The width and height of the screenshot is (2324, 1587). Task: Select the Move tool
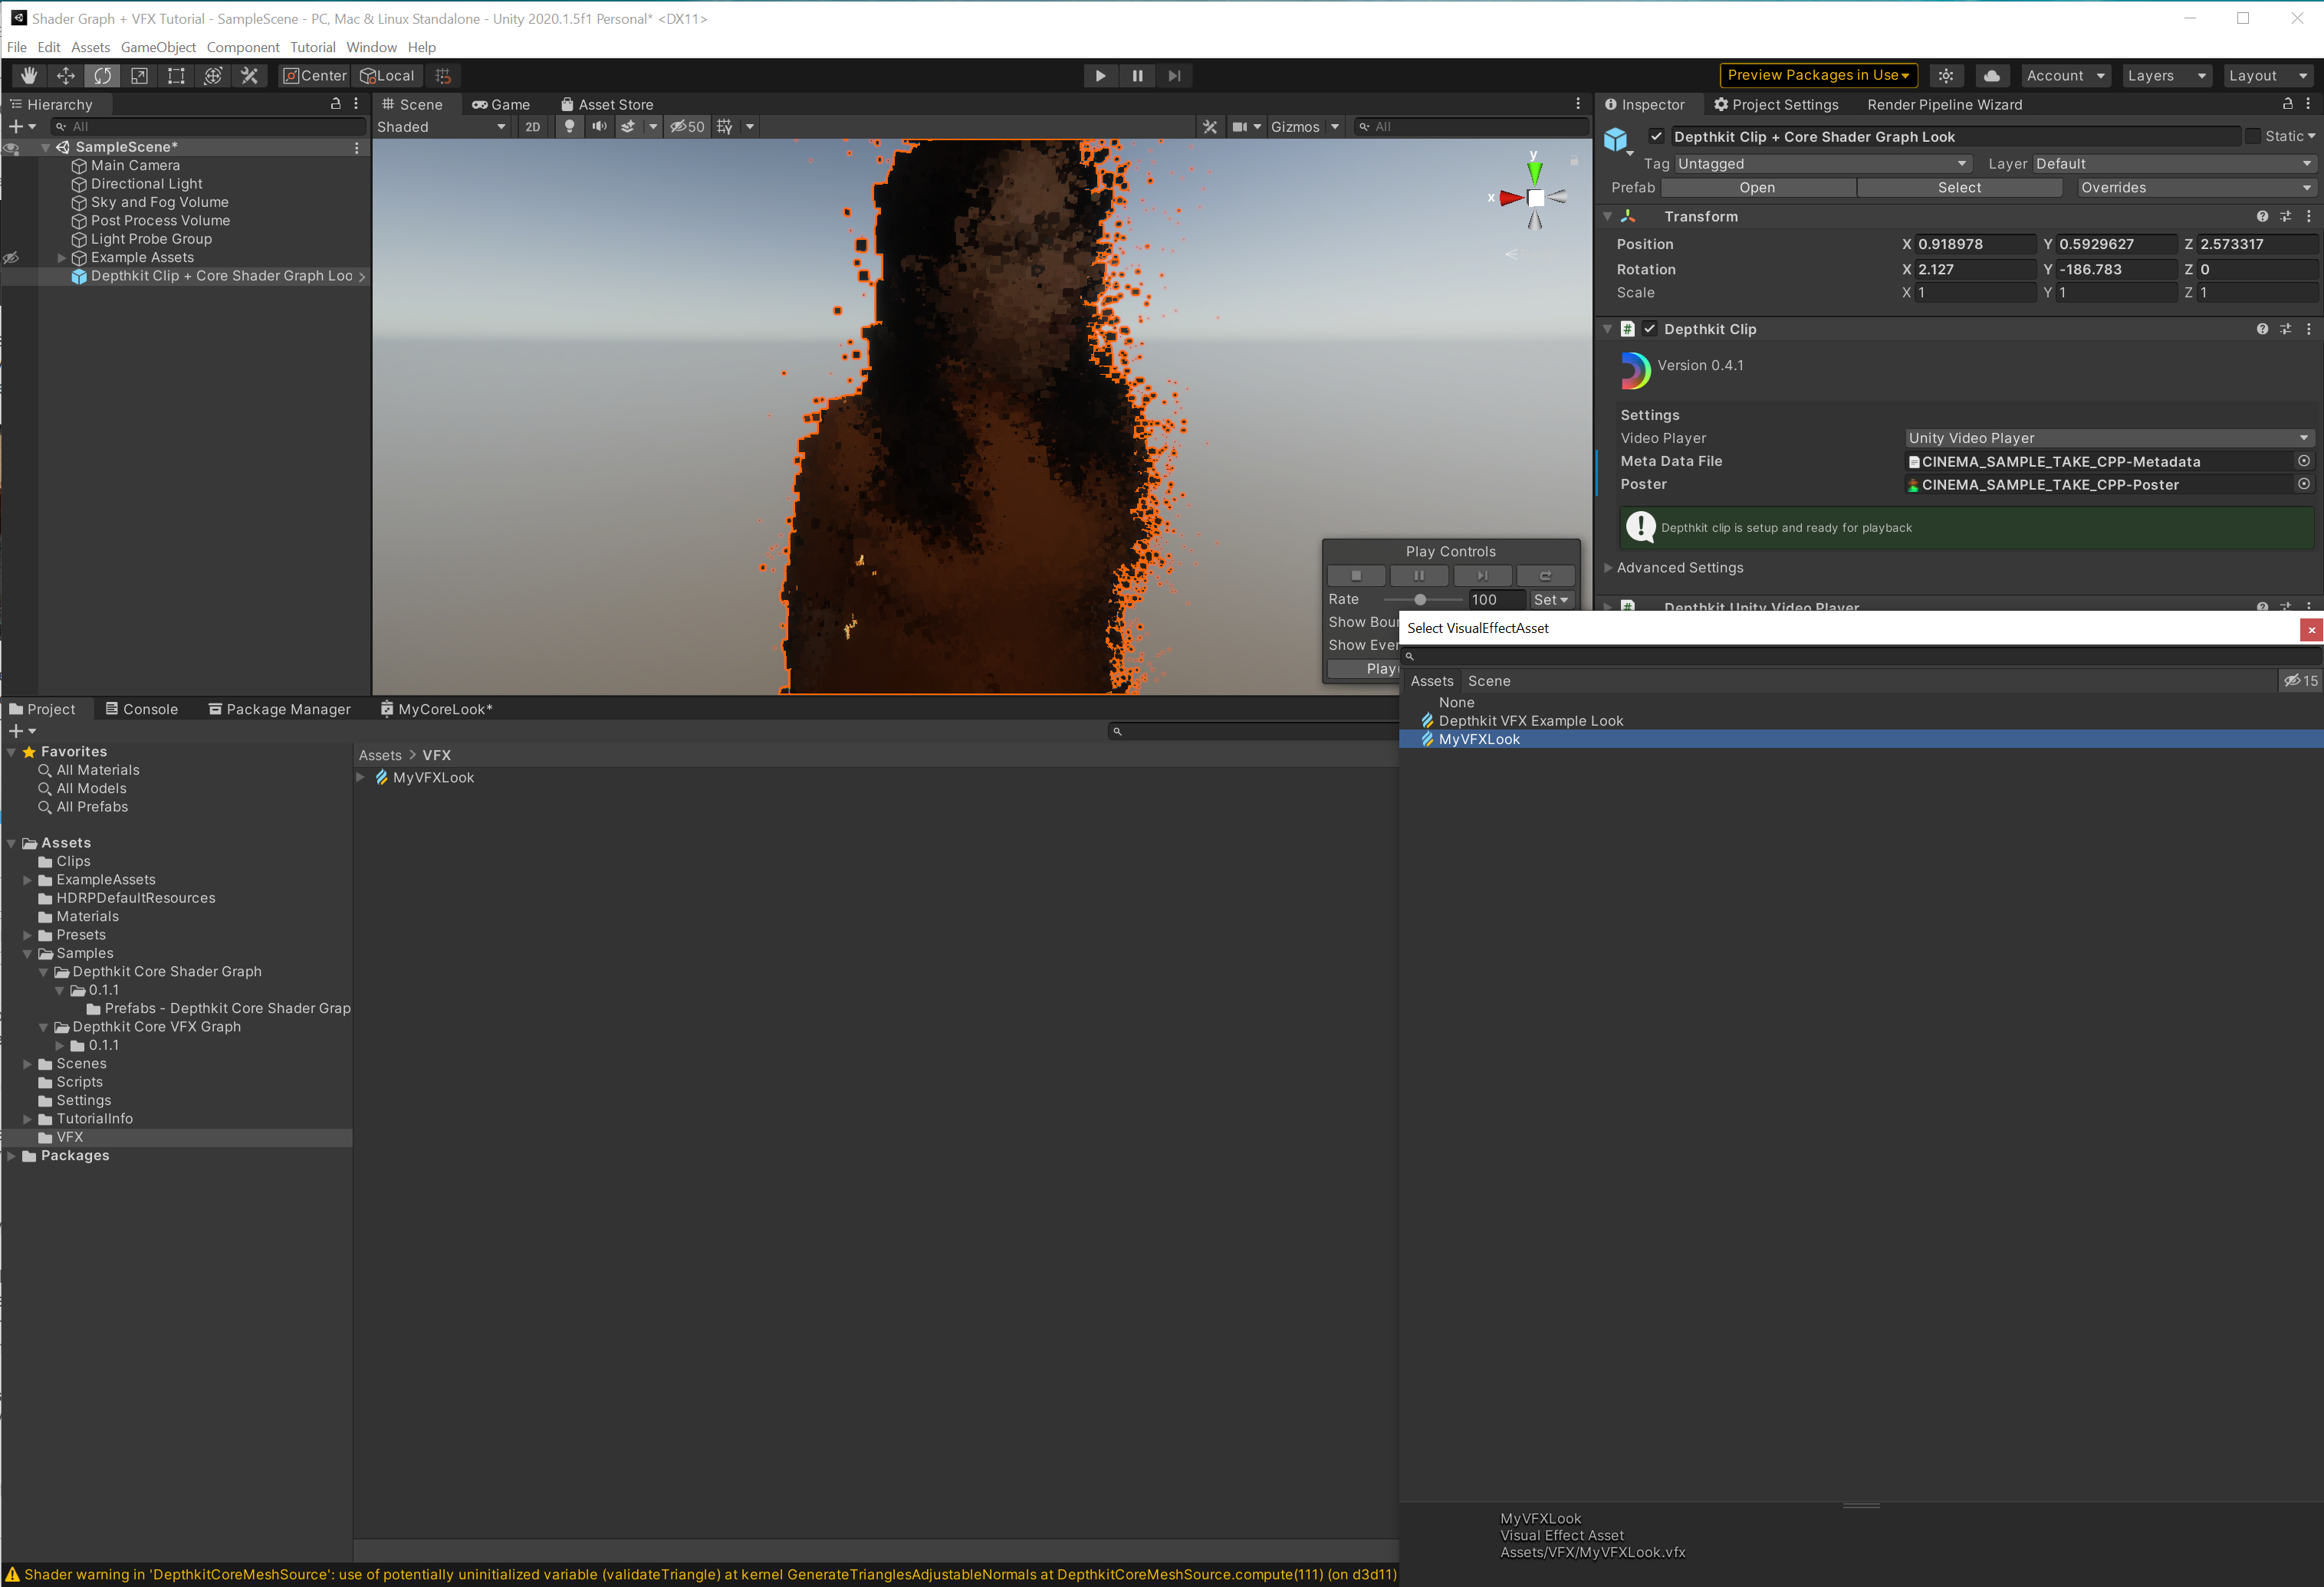point(66,76)
